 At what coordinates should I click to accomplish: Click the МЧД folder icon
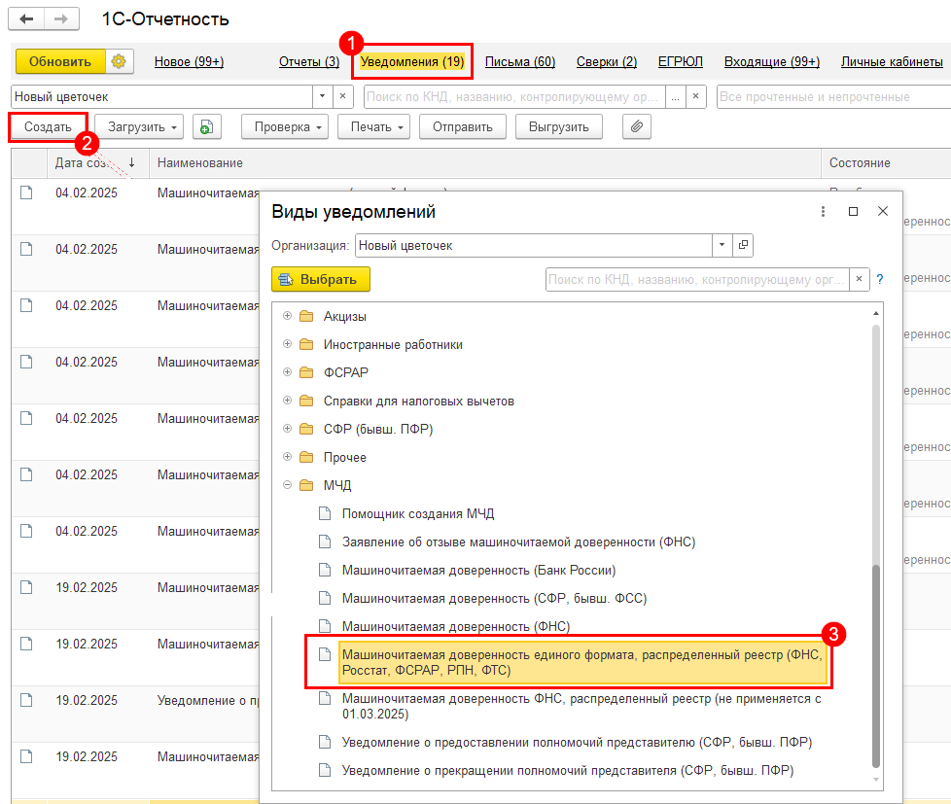click(306, 485)
